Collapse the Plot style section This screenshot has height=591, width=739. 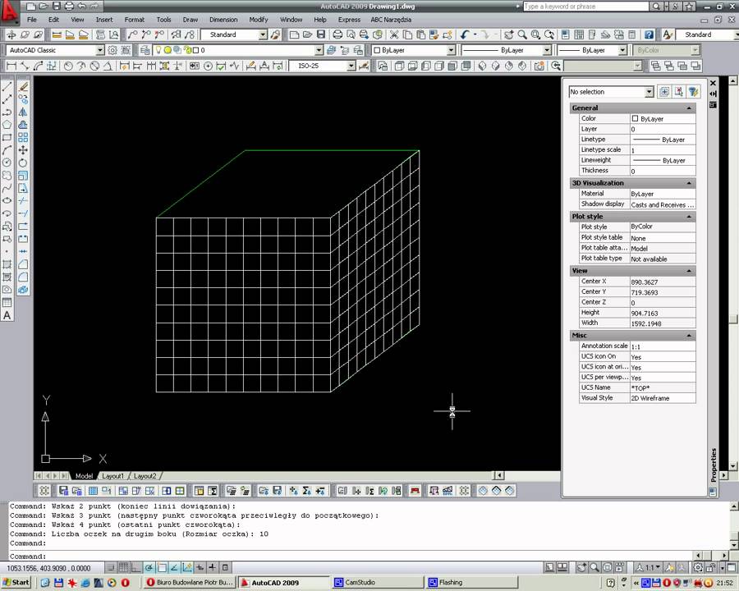click(x=689, y=217)
